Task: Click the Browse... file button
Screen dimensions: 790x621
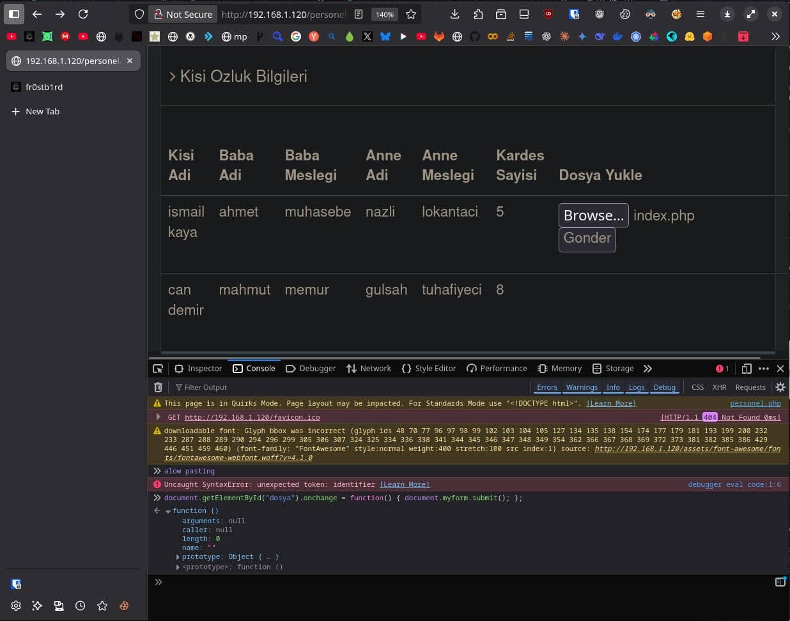Action: [593, 215]
